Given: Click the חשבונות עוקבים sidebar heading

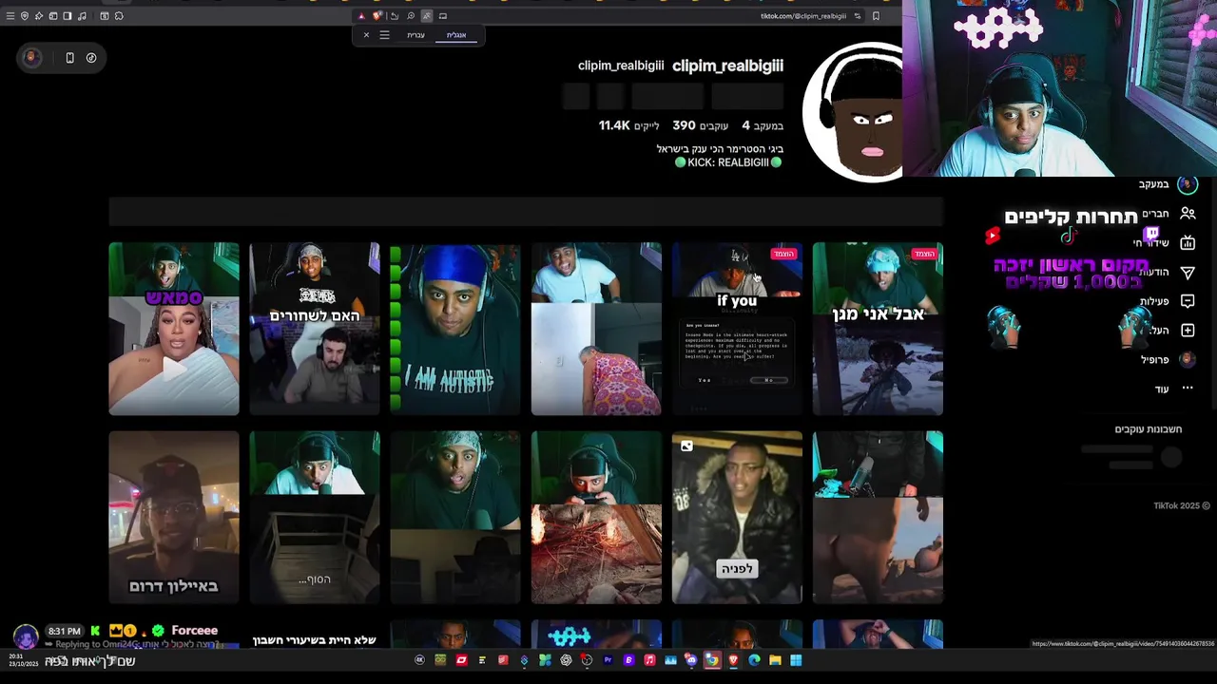Looking at the screenshot, I should pos(1148,429).
